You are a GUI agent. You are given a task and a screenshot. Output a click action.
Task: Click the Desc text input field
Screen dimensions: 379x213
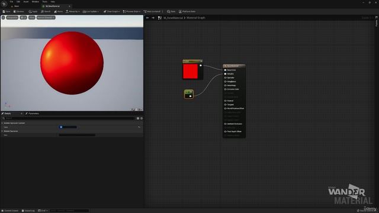pos(77,135)
